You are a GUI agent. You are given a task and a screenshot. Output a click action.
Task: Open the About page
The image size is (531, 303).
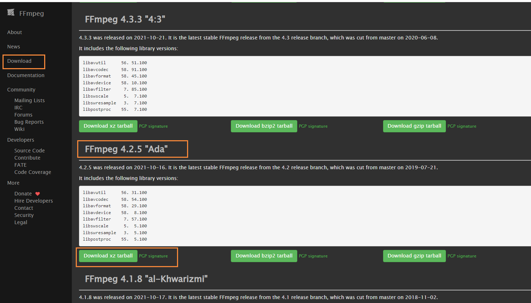tap(14, 32)
